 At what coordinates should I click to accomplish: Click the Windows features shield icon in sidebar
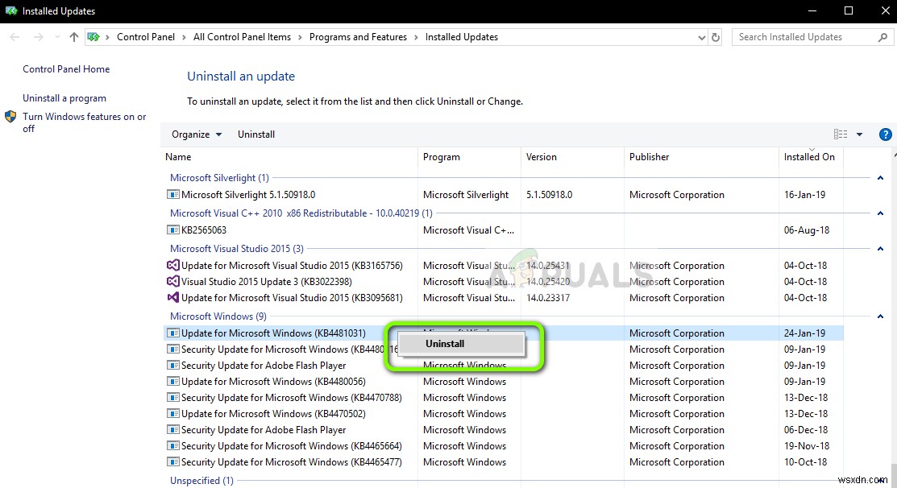10,116
